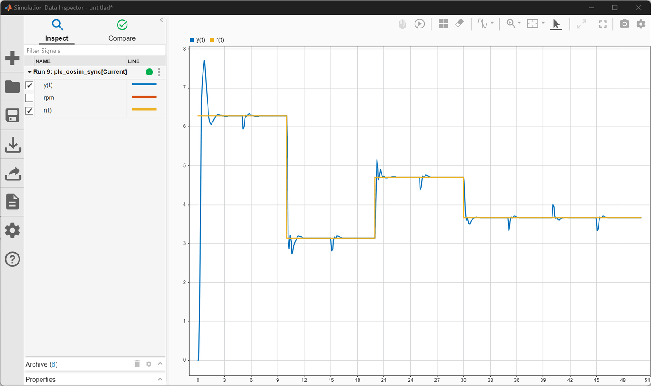Open Simulation Data Inspector preferences gear

641,24
